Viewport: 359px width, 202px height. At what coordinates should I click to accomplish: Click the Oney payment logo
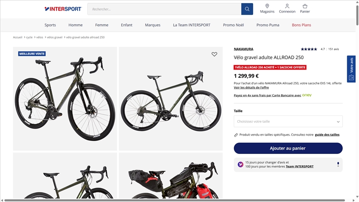(307, 95)
